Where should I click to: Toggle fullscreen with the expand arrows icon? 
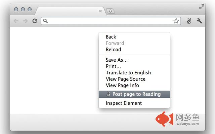point(202,7)
